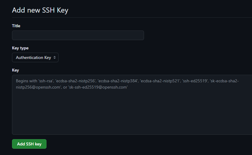
Task: Click 'sk-ssh-ed25519@openssh.com' placeholder text
Action: (98, 87)
